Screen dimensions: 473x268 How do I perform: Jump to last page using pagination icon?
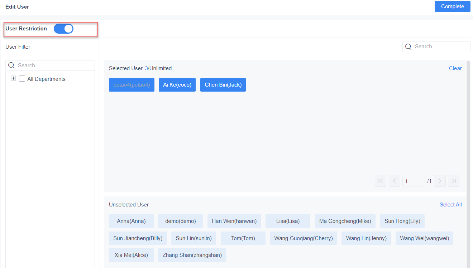pyautogui.click(x=454, y=181)
